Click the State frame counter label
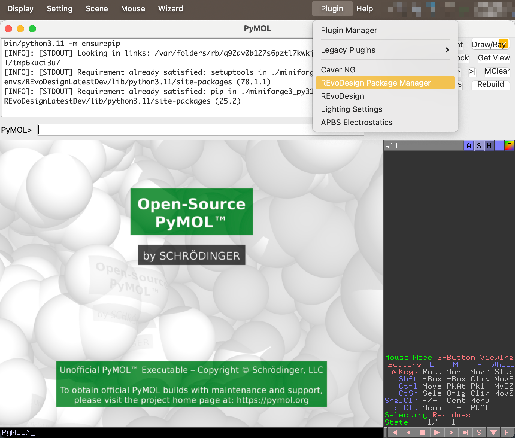 pyautogui.click(x=396, y=422)
